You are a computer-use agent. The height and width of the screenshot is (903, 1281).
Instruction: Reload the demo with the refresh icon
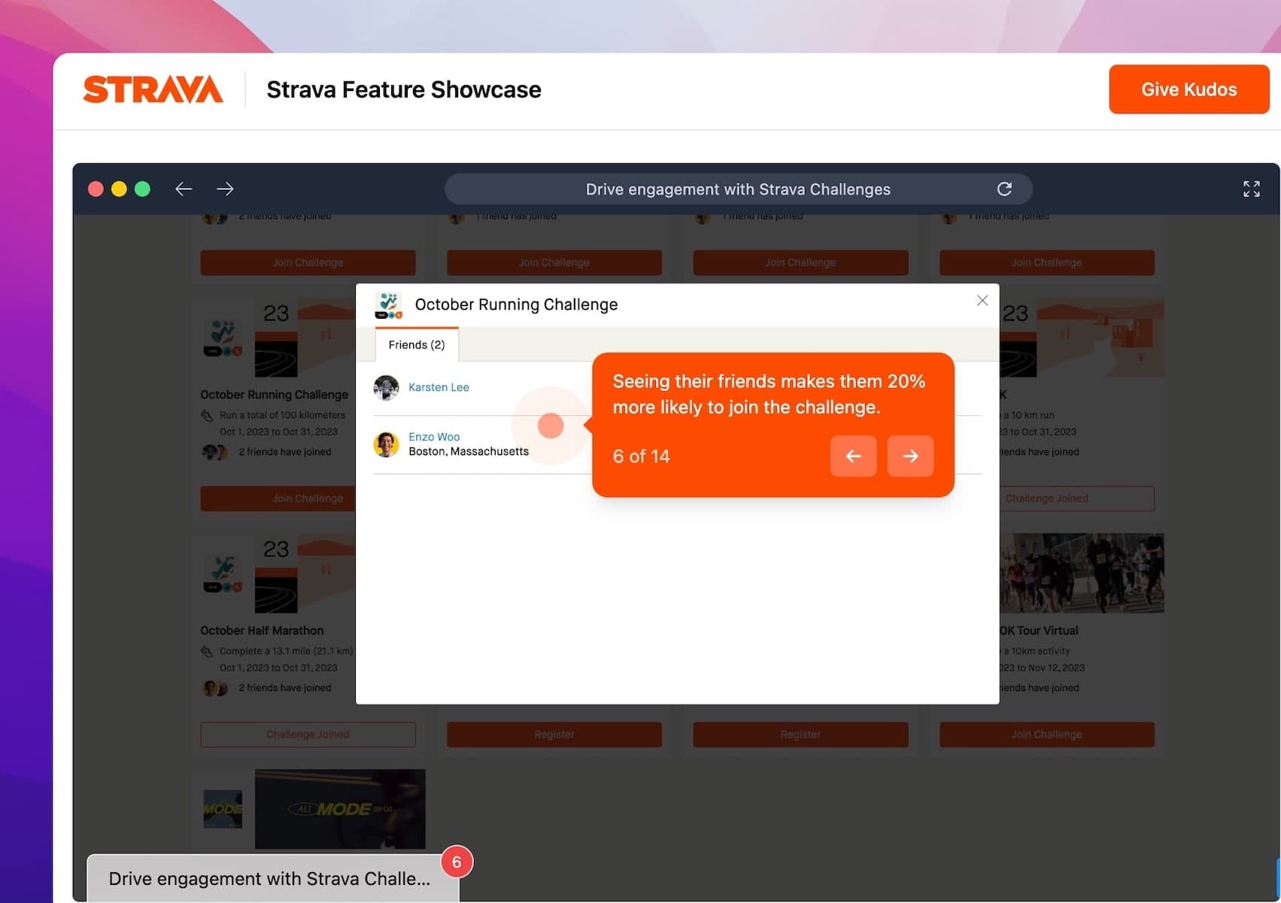(x=1004, y=189)
